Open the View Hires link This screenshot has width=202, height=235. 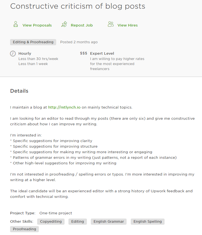point(127,25)
